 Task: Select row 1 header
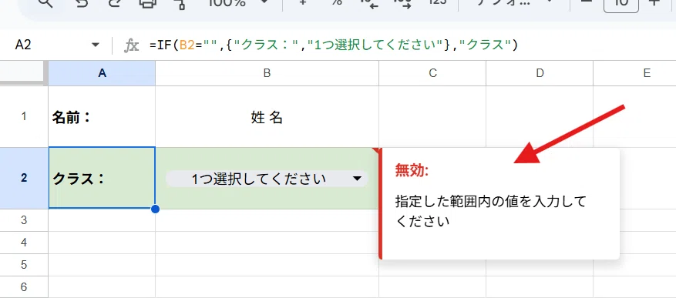pos(24,116)
